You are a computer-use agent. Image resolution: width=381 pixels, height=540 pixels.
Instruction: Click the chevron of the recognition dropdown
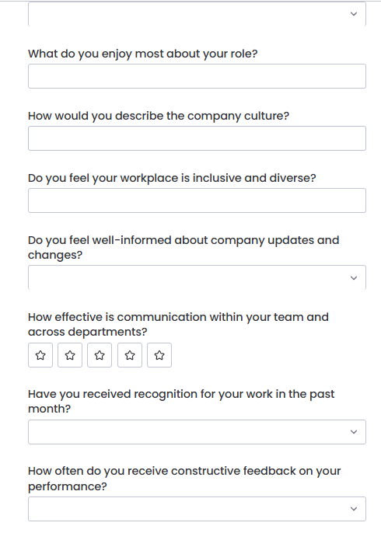[x=354, y=432]
